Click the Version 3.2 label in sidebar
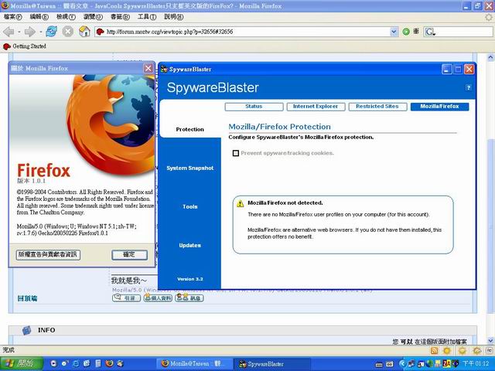The width and height of the screenshot is (495, 371). coord(190,279)
